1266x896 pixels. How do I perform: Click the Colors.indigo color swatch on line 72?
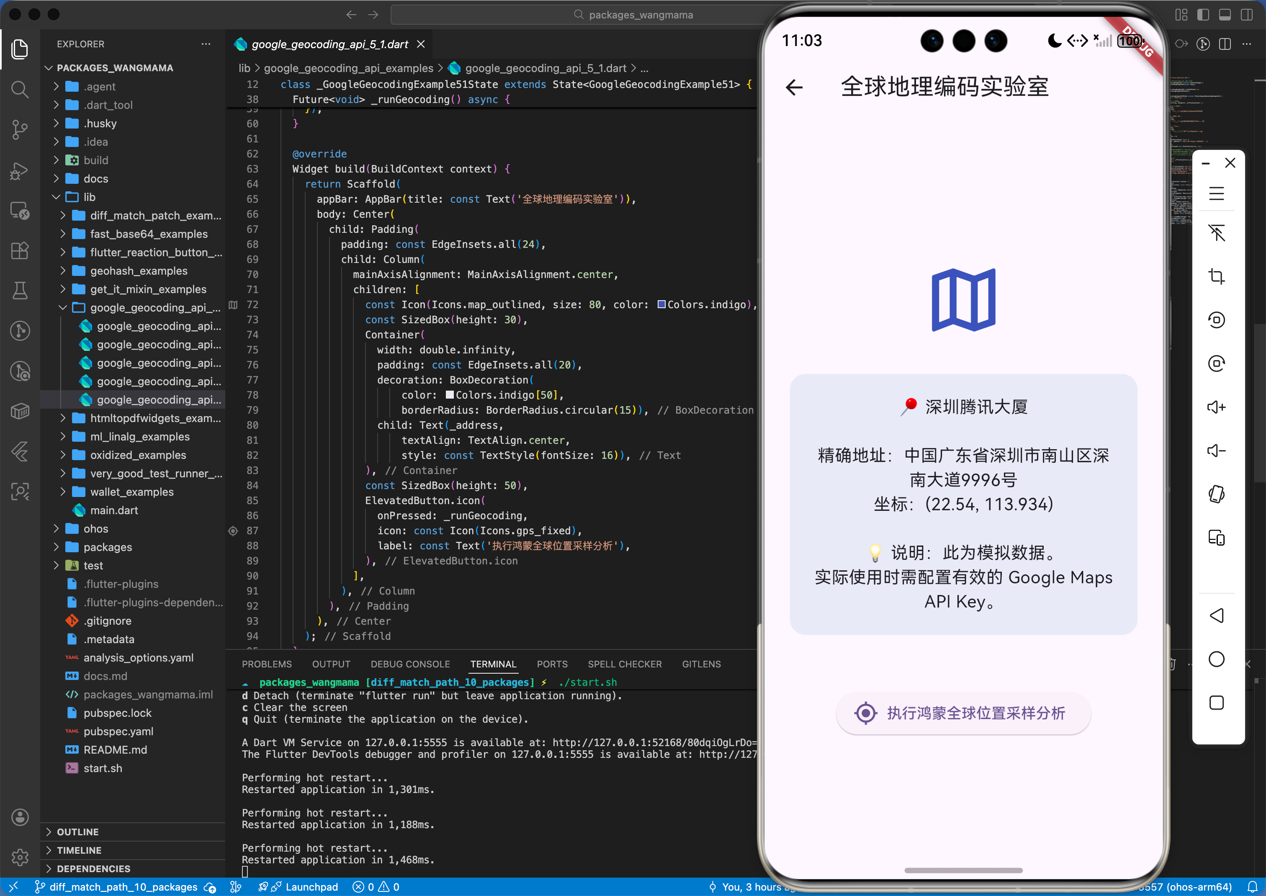pyautogui.click(x=661, y=304)
